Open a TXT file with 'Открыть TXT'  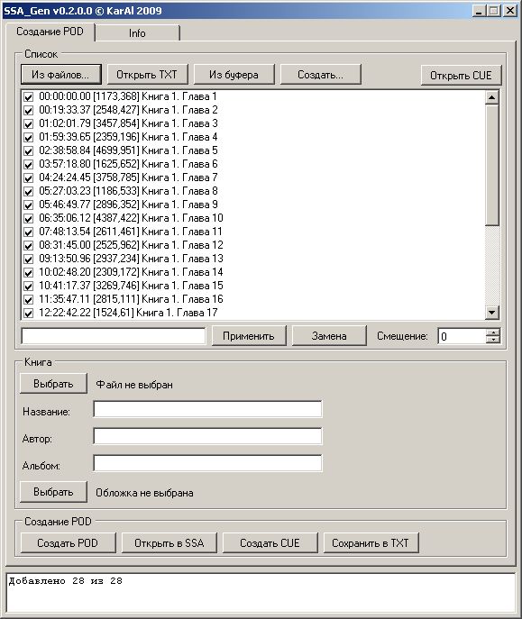pos(147,75)
